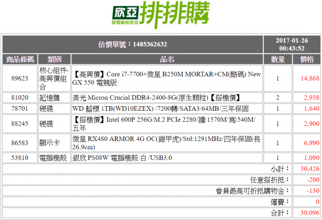Click the 銀欣 PS08W case product name
This screenshot has width=322, height=220.
(x=122, y=158)
